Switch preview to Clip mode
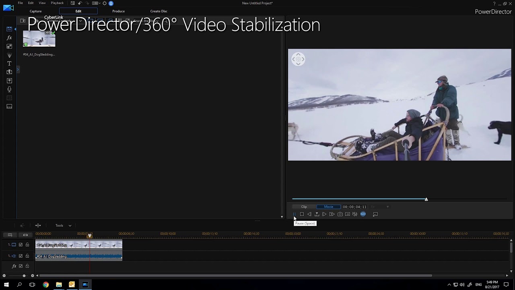 point(304,207)
